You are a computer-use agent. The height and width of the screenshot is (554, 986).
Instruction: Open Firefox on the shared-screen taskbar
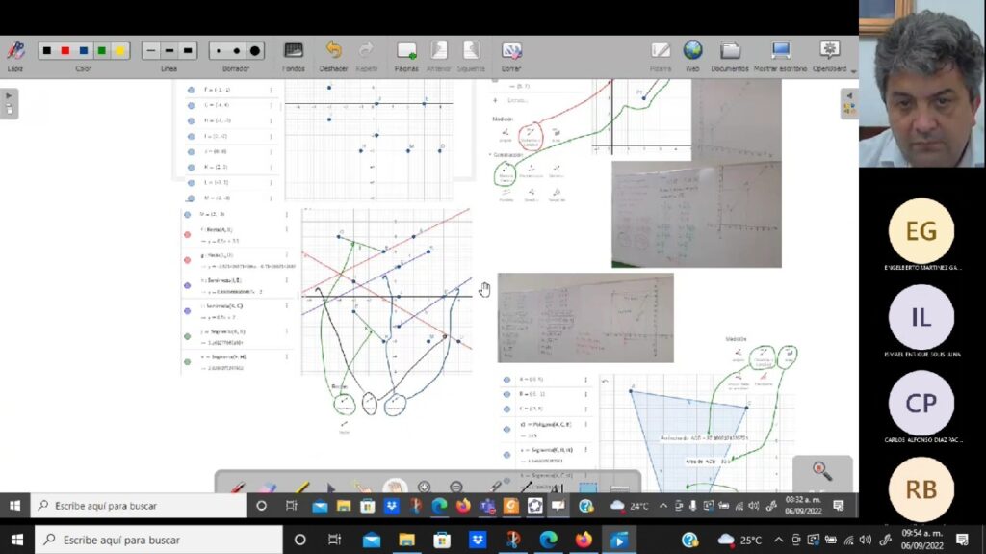pos(463,506)
